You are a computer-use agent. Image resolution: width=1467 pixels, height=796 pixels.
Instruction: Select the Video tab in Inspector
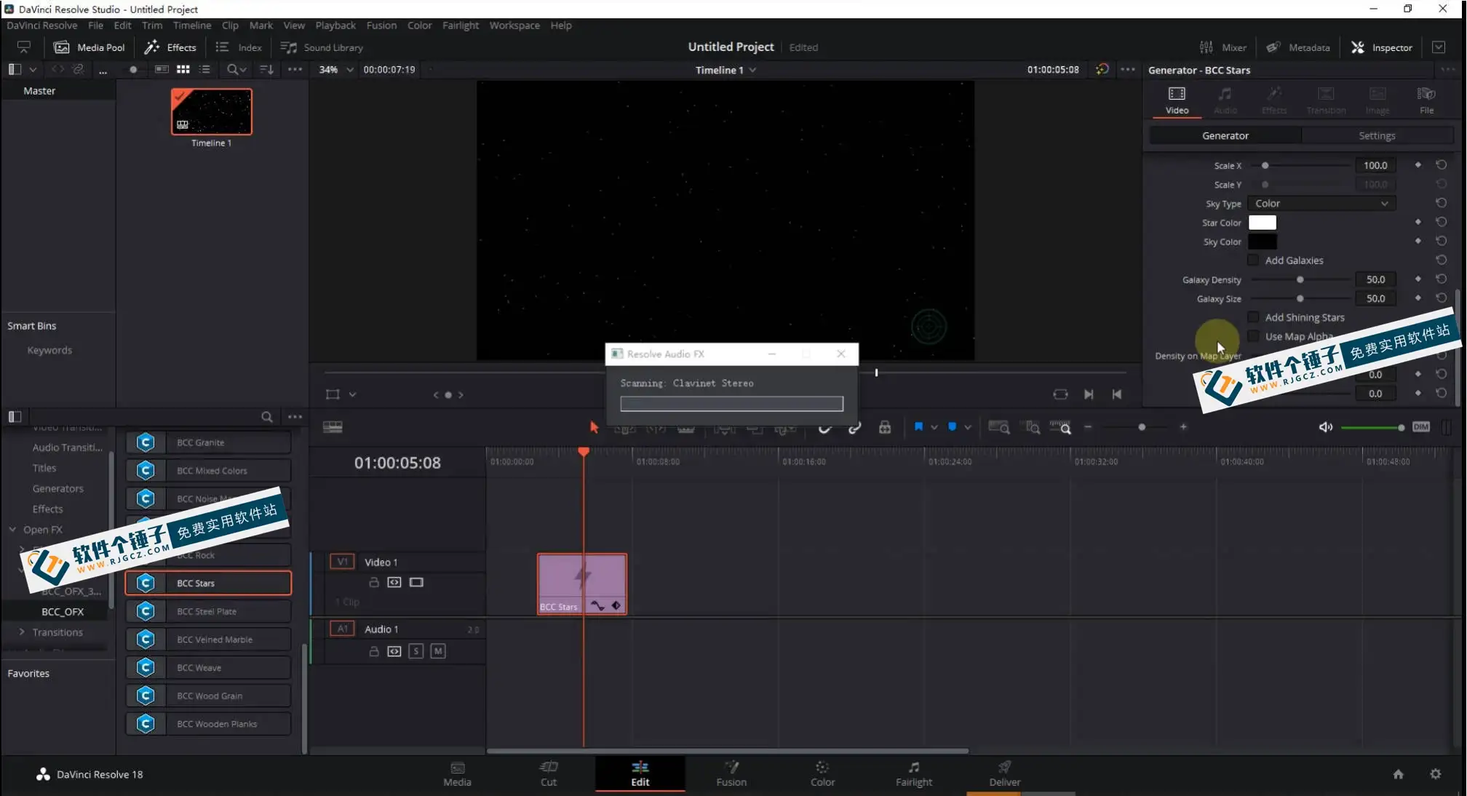click(x=1177, y=100)
